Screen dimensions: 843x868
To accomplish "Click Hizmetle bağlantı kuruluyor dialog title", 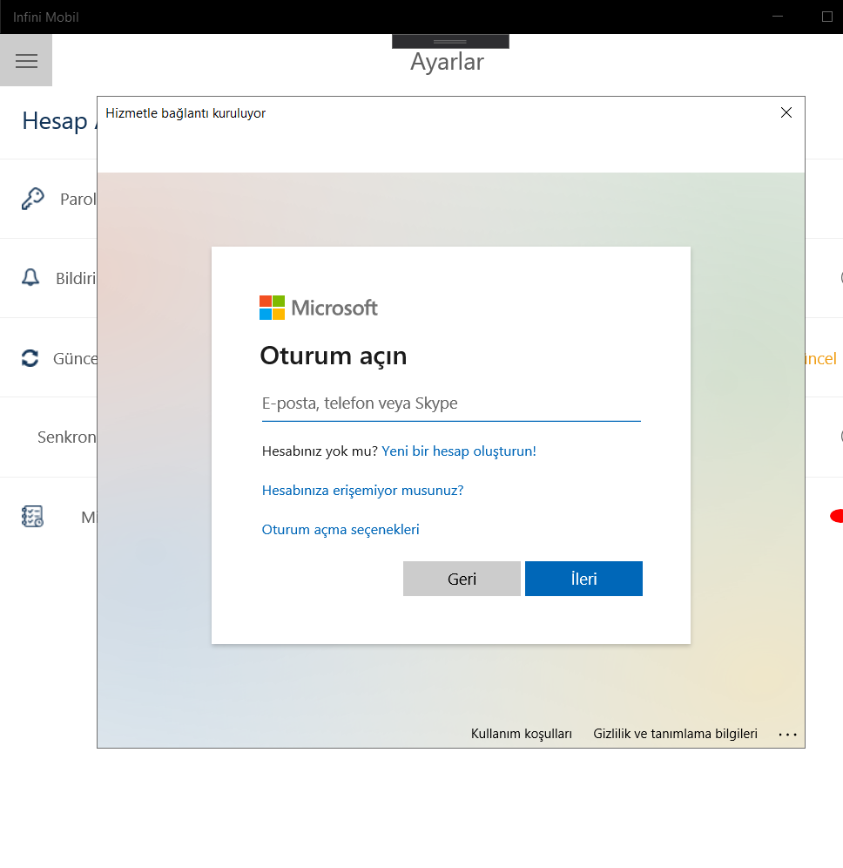I will [x=185, y=113].
